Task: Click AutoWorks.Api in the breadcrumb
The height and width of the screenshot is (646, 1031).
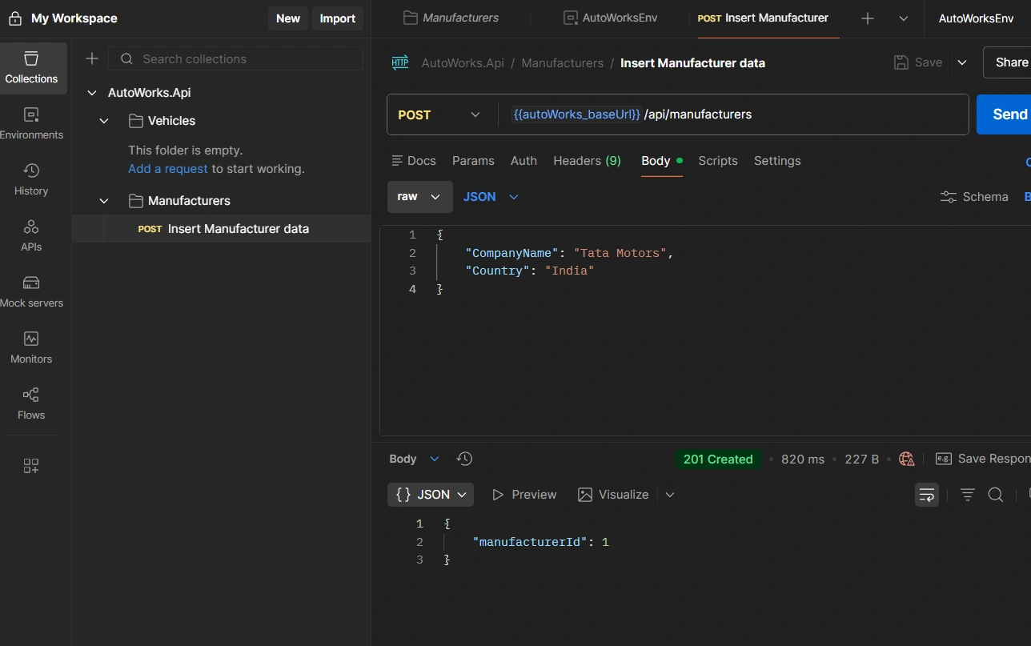Action: [x=463, y=62]
